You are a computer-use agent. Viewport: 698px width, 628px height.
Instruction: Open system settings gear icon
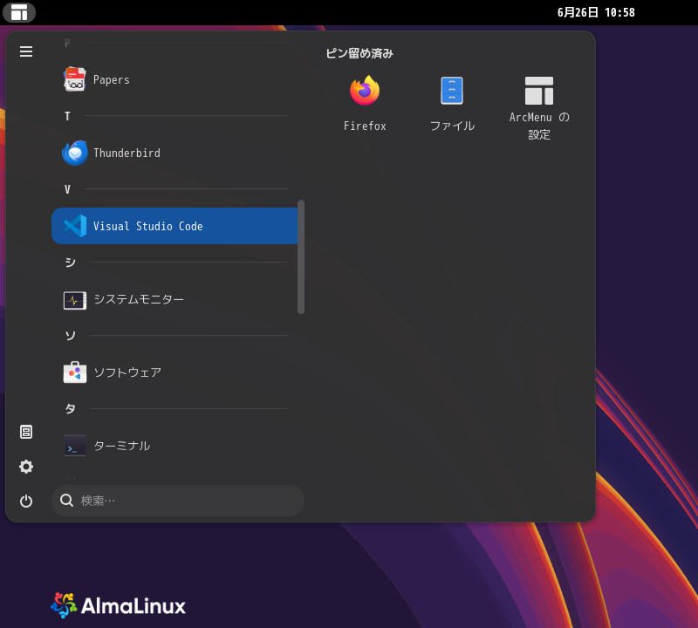[26, 467]
